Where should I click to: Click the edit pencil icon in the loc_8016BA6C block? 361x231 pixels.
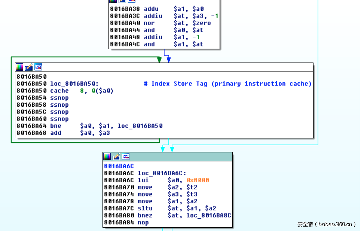[x=116, y=156]
